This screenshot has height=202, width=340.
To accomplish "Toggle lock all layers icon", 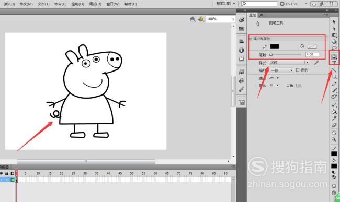I will tap(7, 173).
